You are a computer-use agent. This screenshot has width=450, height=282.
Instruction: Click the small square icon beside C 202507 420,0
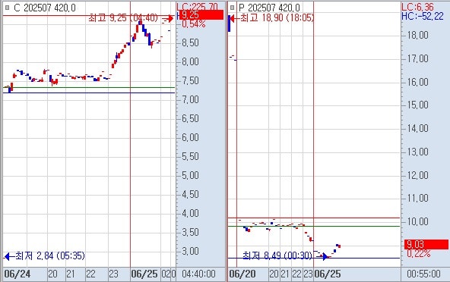(x=7, y=8)
